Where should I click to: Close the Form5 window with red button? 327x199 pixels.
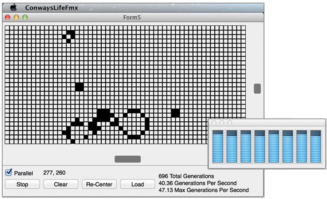[x=8, y=17]
